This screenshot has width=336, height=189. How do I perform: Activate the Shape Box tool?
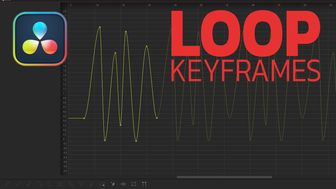[134, 184]
